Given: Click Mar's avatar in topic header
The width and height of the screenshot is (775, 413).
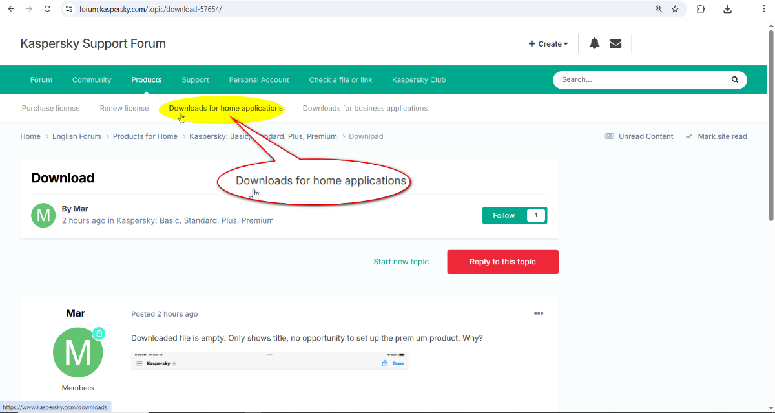Looking at the screenshot, I should click(x=43, y=215).
